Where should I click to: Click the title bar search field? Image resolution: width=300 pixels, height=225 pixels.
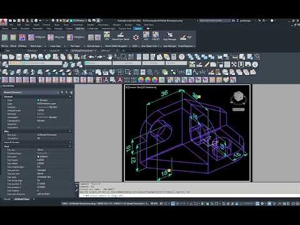(215, 21)
